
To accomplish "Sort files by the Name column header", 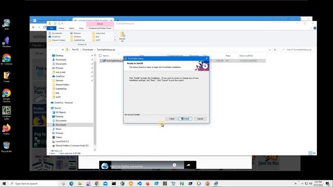I will [106, 56].
